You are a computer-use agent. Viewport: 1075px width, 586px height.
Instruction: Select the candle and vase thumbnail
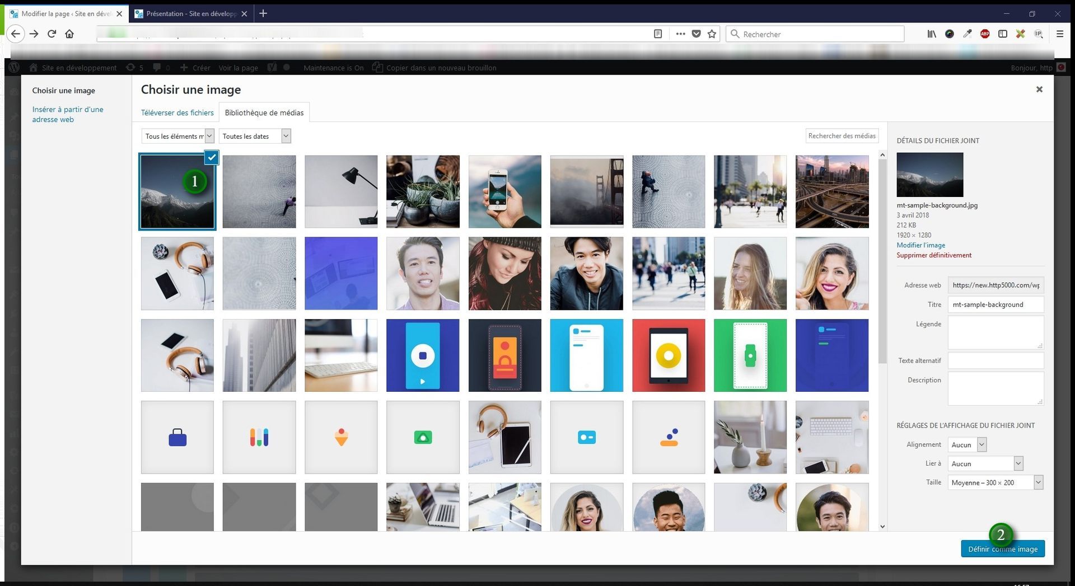pyautogui.click(x=750, y=437)
